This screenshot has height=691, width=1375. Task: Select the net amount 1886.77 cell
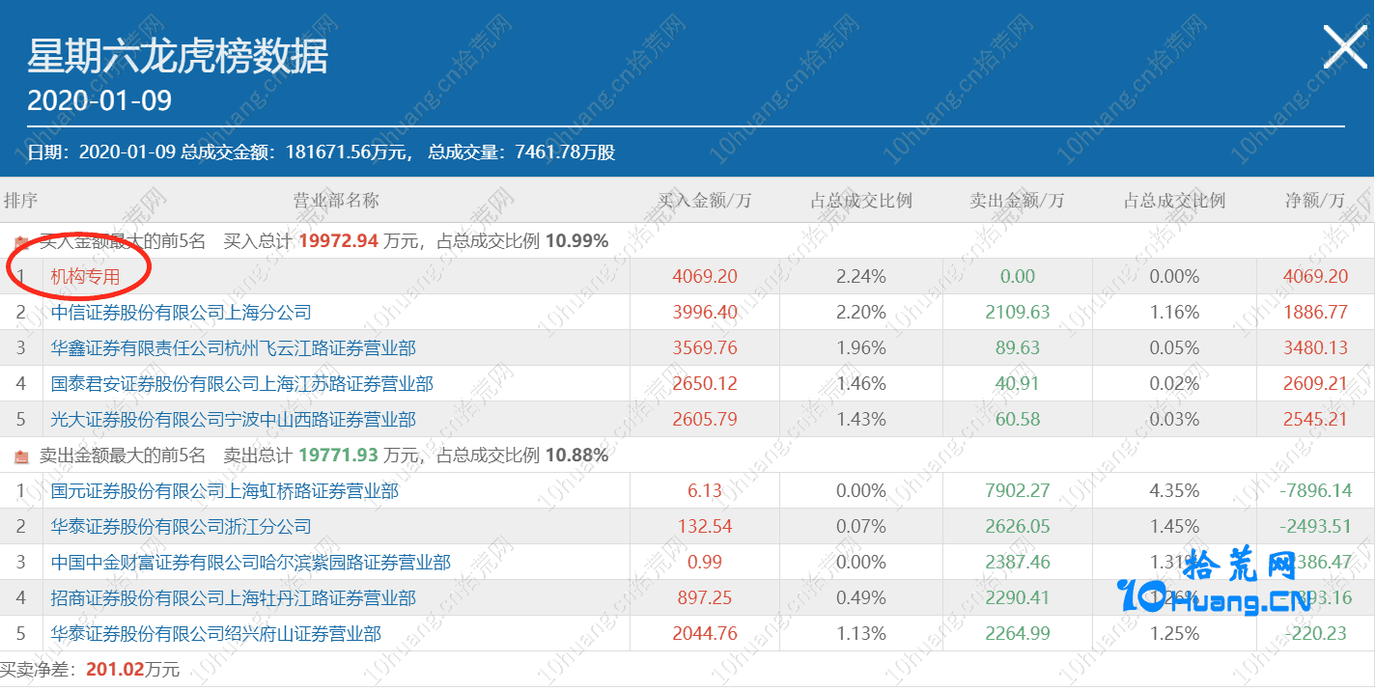(1315, 313)
